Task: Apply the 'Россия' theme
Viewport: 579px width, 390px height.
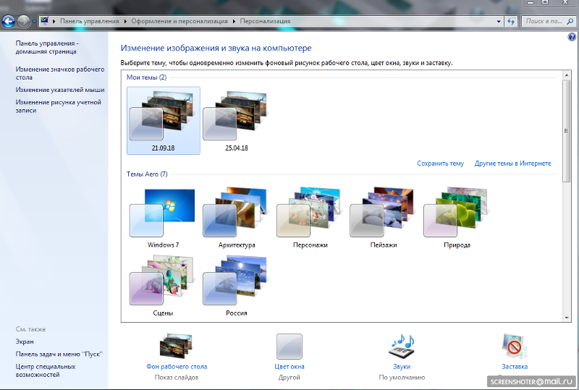Action: (237, 286)
